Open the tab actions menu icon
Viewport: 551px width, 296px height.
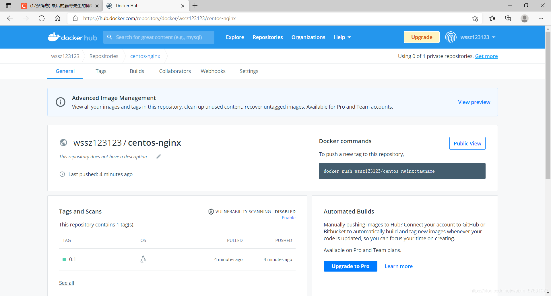(9, 6)
